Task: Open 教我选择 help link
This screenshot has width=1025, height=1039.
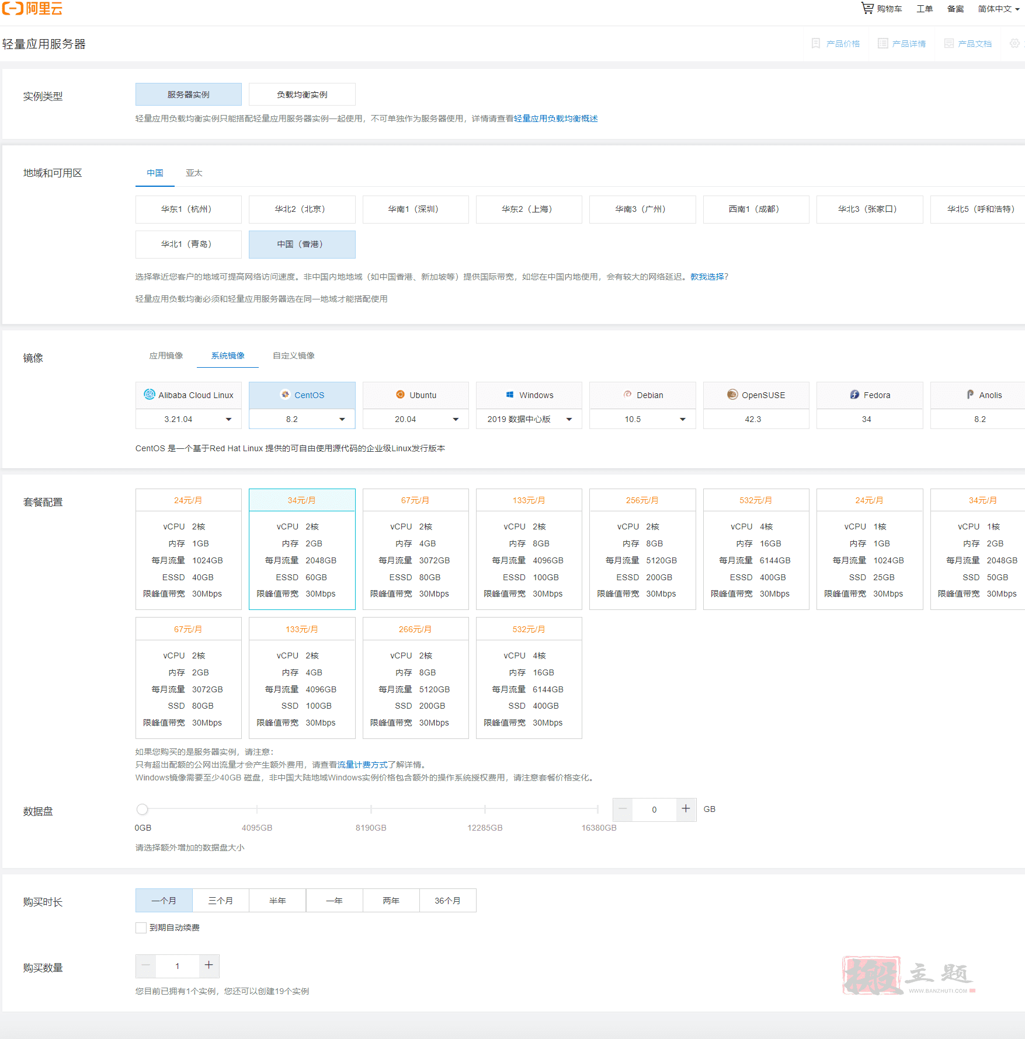Action: (707, 277)
